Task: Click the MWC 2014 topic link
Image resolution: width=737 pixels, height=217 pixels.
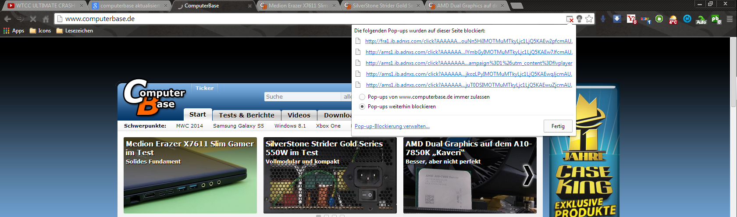Action: click(189, 126)
